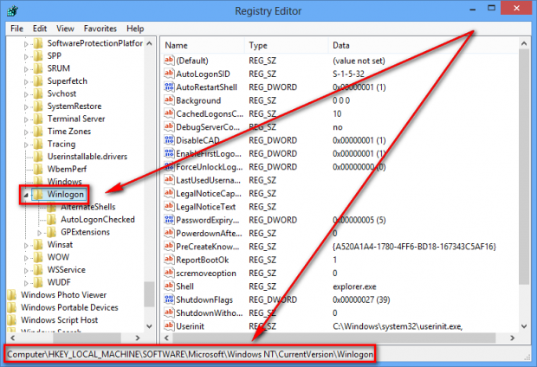Image resolution: width=537 pixels, height=367 pixels.
Task: Click the S-1-5-32 data value
Action: pos(348,74)
